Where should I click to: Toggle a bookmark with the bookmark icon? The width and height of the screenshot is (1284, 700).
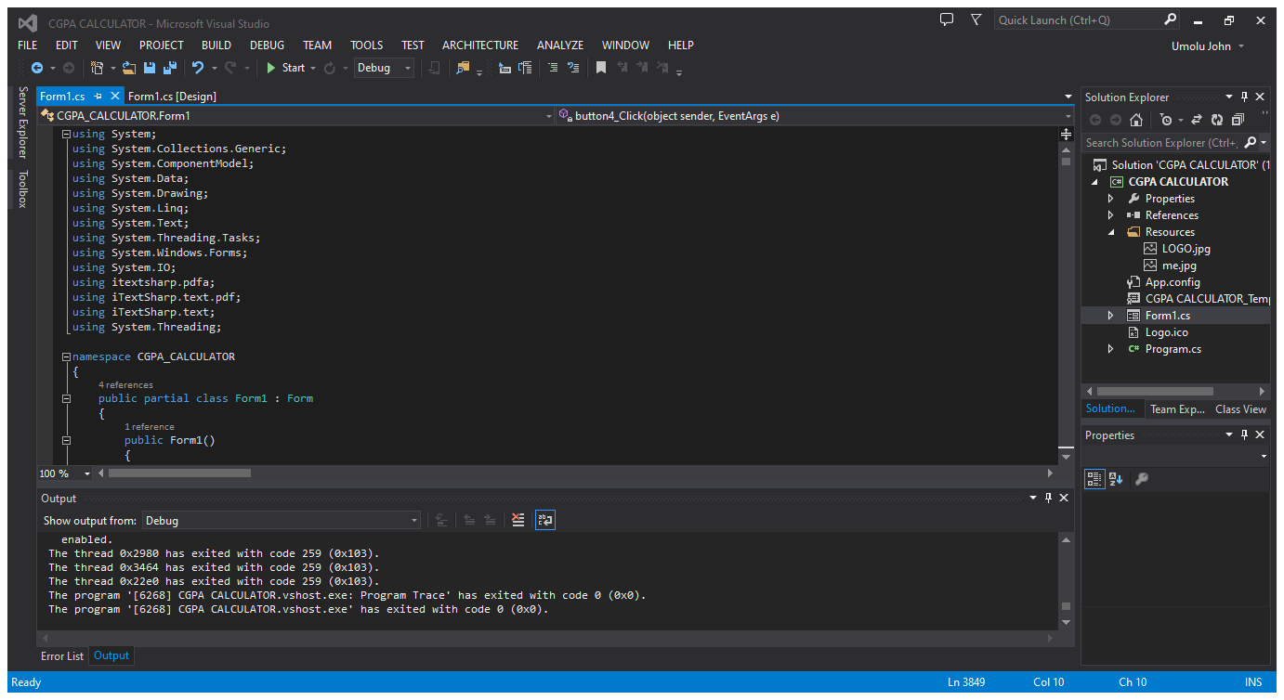point(599,67)
